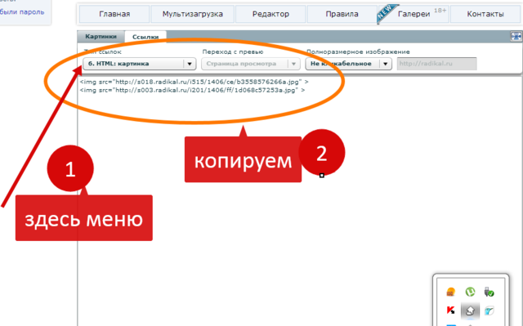Switch to the Картинки tab

coord(101,36)
